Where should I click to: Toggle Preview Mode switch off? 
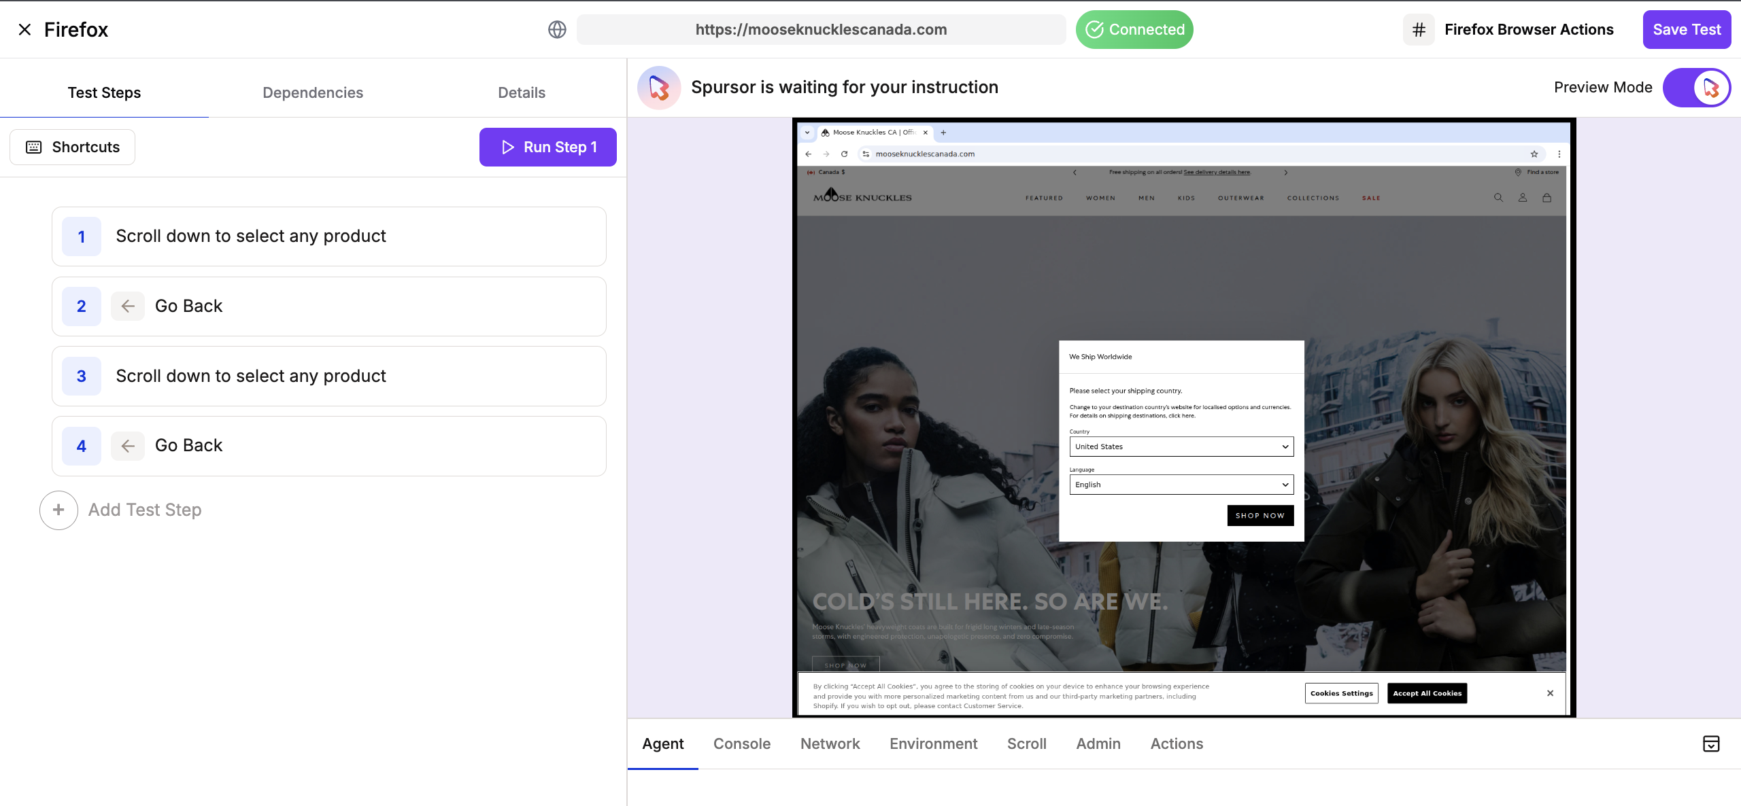coord(1696,88)
